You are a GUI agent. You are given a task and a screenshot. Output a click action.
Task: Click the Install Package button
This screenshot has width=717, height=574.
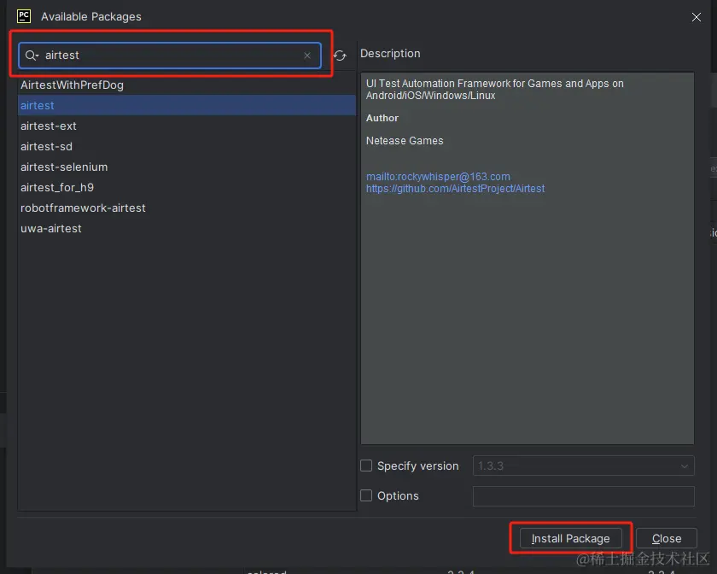tap(571, 538)
